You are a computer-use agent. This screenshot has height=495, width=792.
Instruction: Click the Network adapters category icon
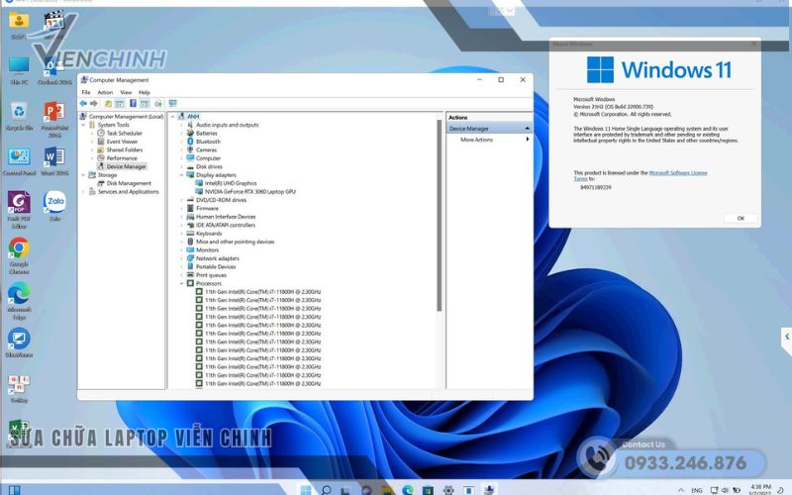[x=190, y=258]
